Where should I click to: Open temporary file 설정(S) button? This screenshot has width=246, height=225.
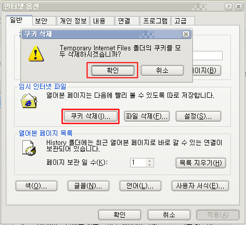coord(198,116)
